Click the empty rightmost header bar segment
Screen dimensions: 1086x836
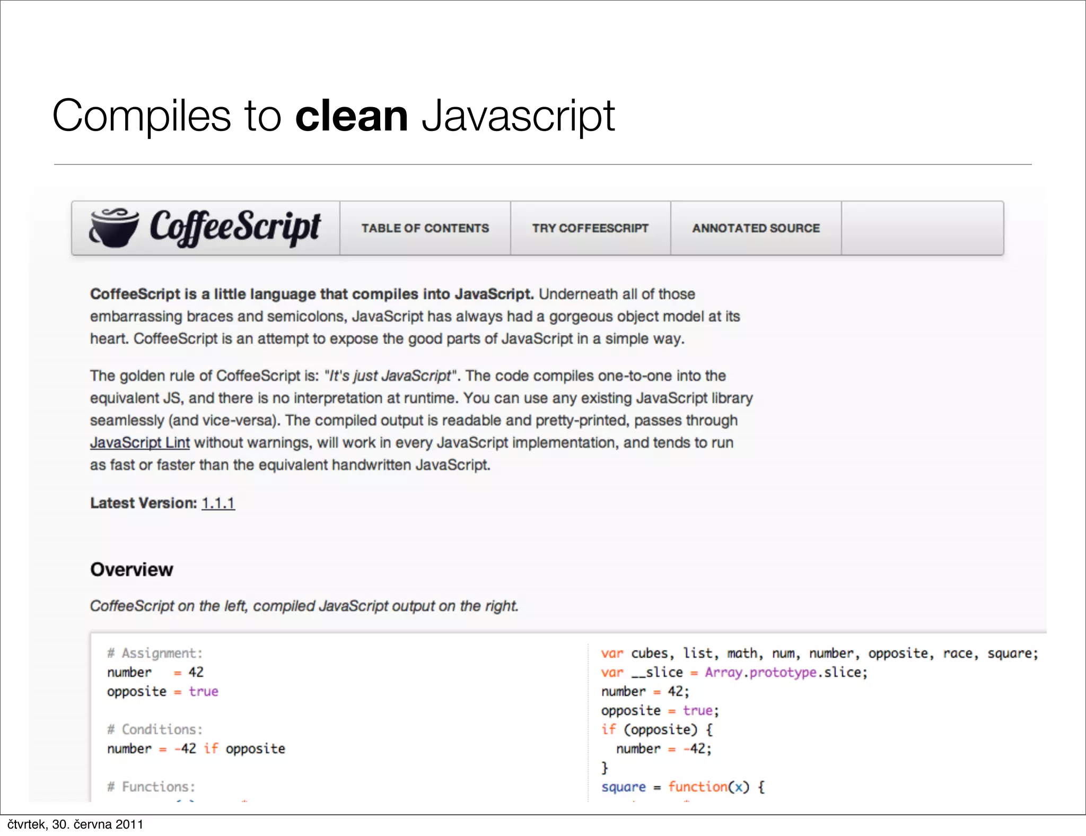tap(922, 228)
